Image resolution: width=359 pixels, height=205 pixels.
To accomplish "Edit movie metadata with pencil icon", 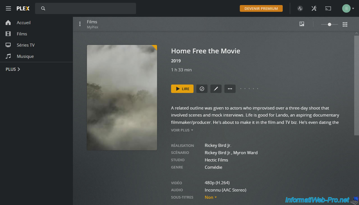I will (216, 89).
